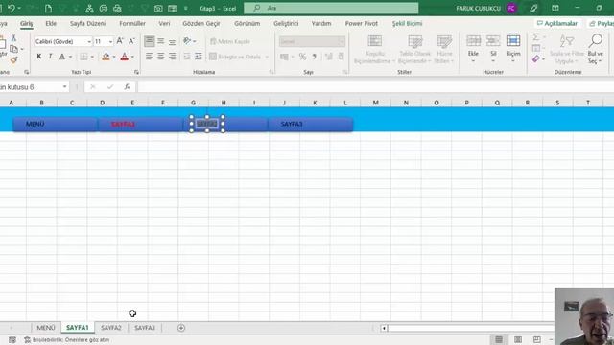Viewport: 614px width, 345px height.
Task: Toggle Italic (T) formatting
Action: click(50, 57)
